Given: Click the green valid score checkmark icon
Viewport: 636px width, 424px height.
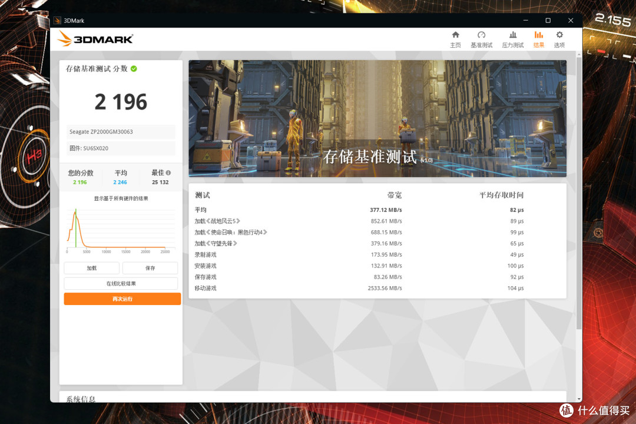Looking at the screenshot, I should point(134,68).
